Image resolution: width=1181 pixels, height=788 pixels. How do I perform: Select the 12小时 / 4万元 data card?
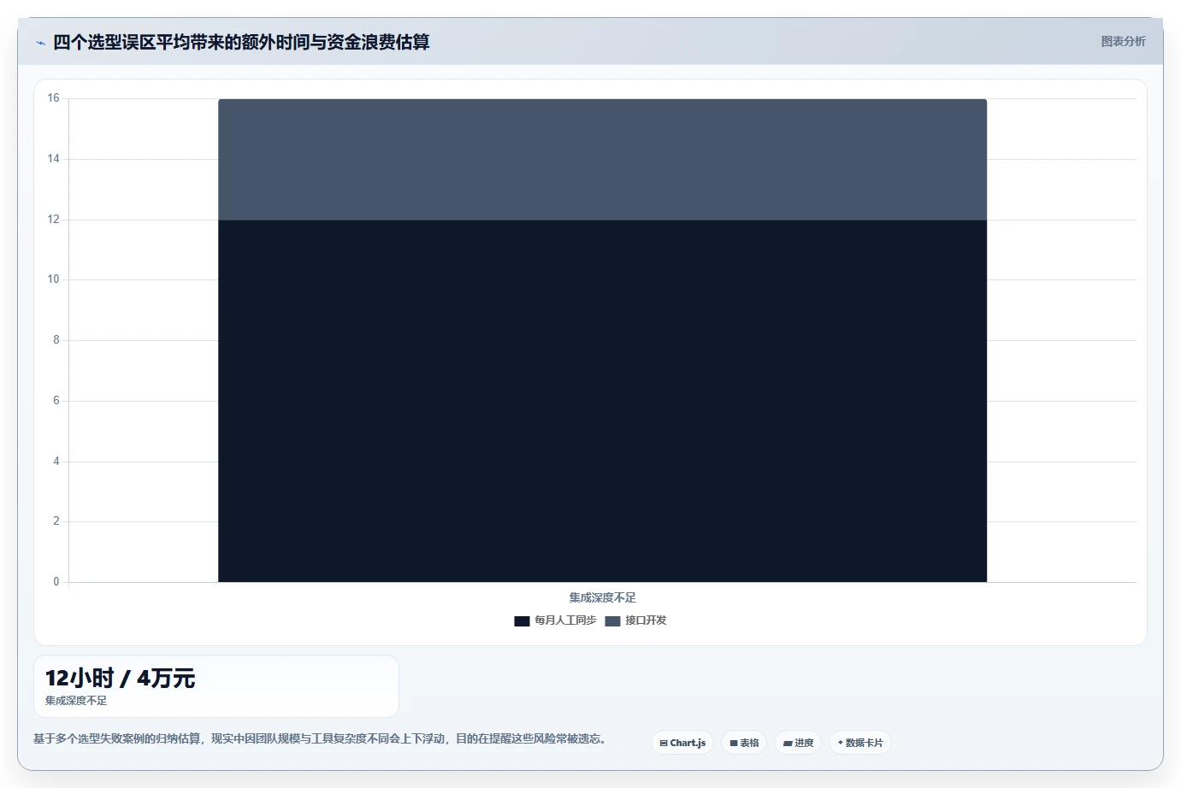coord(216,686)
